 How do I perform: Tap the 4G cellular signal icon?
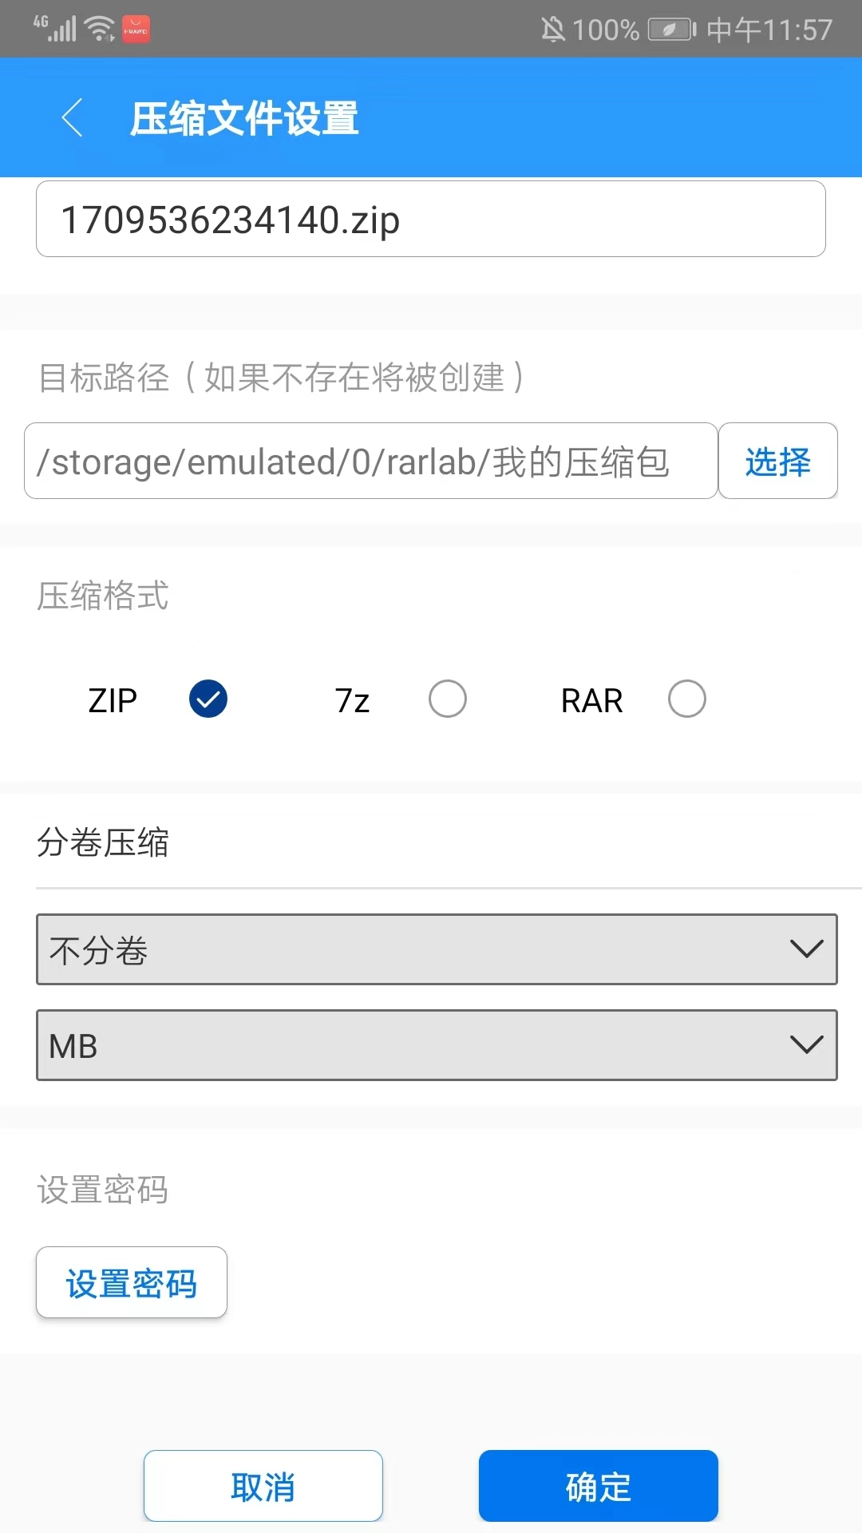[x=55, y=29]
